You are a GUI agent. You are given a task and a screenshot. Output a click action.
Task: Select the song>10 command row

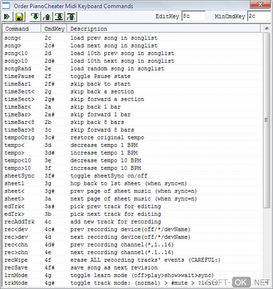132,61
